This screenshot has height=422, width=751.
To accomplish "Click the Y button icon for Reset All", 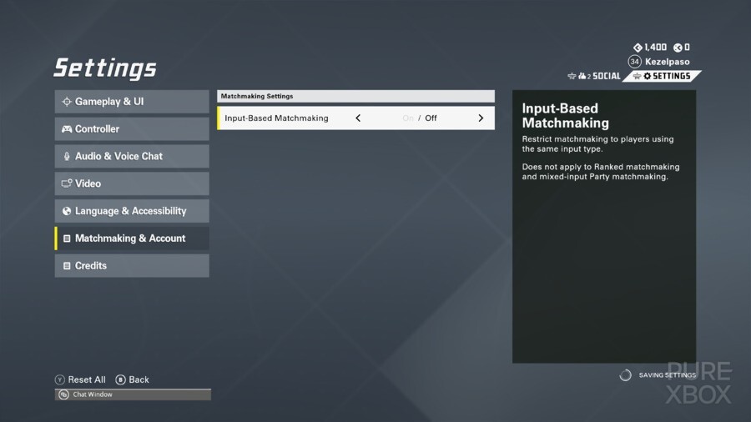I will 60,379.
